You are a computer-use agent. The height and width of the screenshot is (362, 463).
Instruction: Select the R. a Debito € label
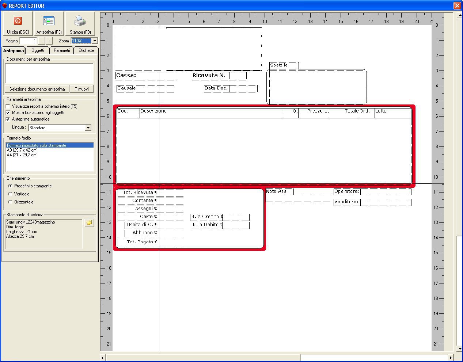point(207,225)
